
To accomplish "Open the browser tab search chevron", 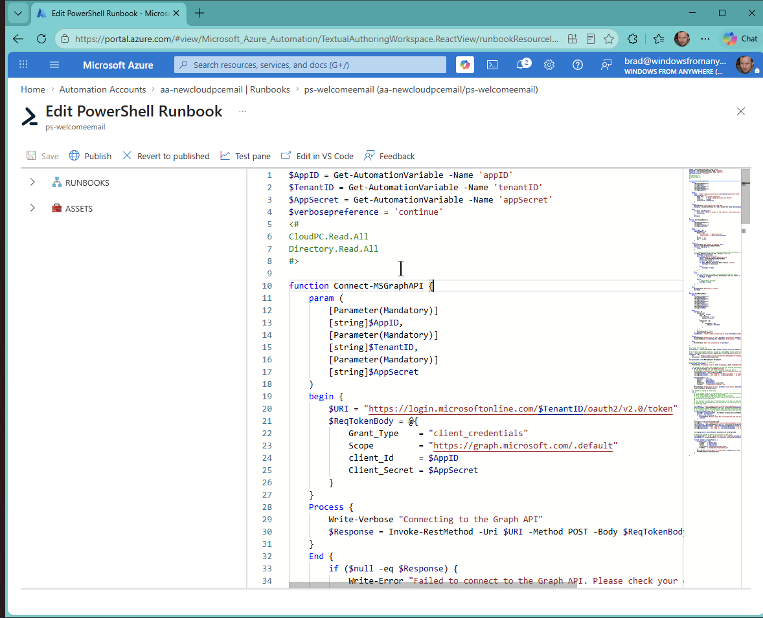I will click(18, 13).
